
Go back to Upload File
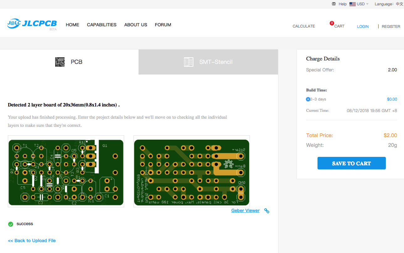(x=32, y=240)
